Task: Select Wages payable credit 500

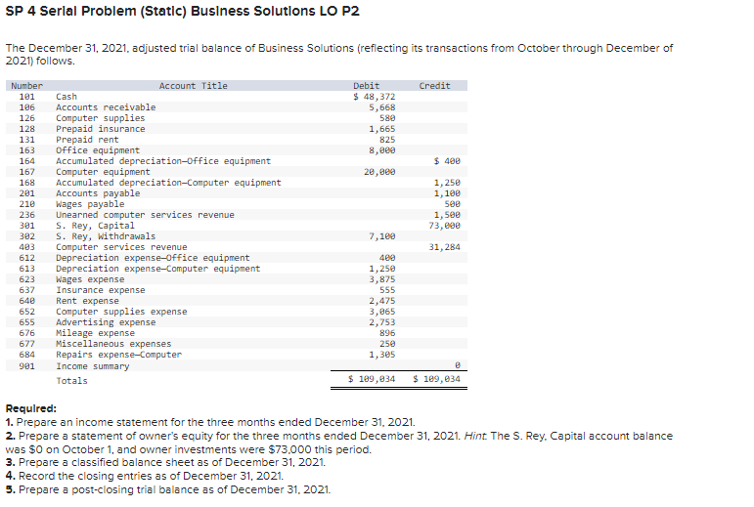Action: tap(453, 204)
